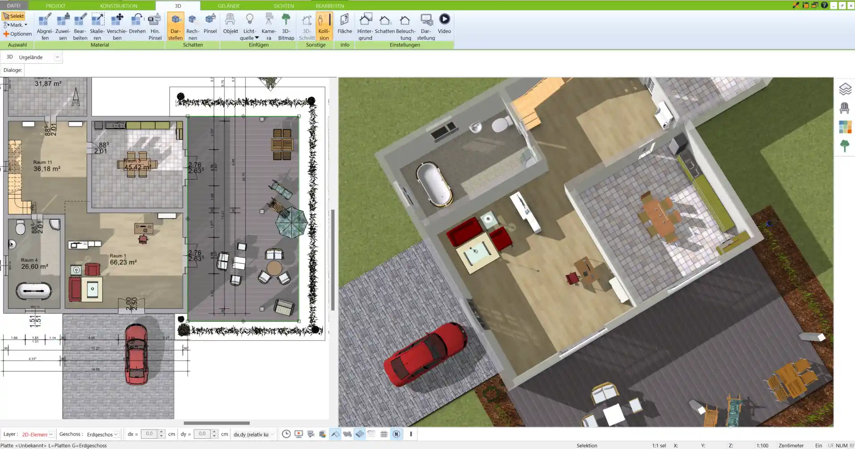Click the vertical scrollbar of 2D view
855x449 pixels.
(333, 260)
